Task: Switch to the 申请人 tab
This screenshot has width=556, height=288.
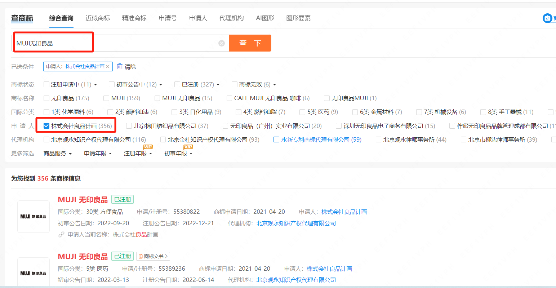Action: coord(198,18)
